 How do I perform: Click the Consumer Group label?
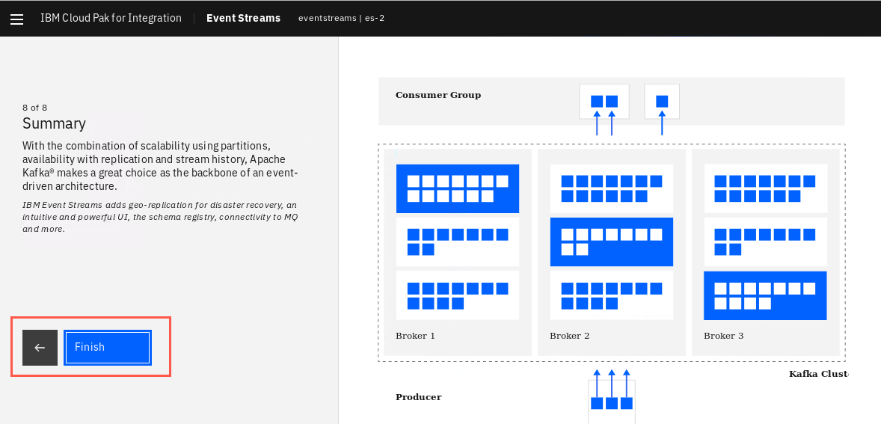438,95
